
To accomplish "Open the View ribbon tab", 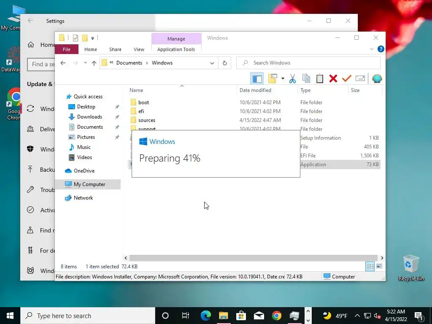I will 139,49.
